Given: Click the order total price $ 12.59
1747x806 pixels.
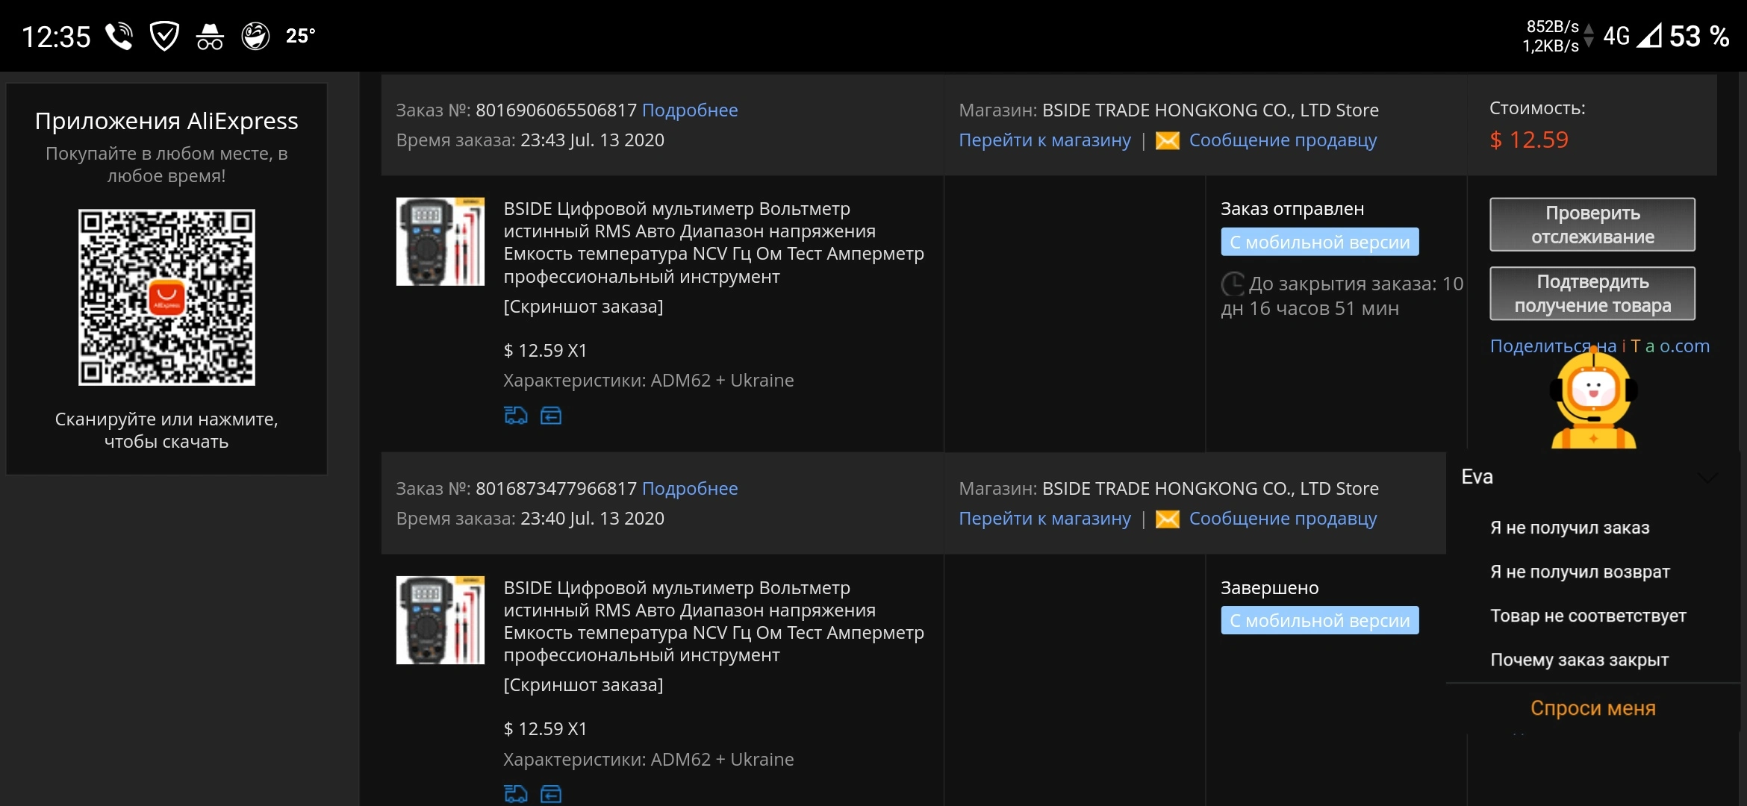Looking at the screenshot, I should [x=1529, y=140].
